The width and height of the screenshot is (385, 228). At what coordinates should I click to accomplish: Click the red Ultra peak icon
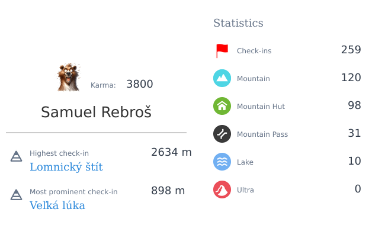[x=222, y=190]
